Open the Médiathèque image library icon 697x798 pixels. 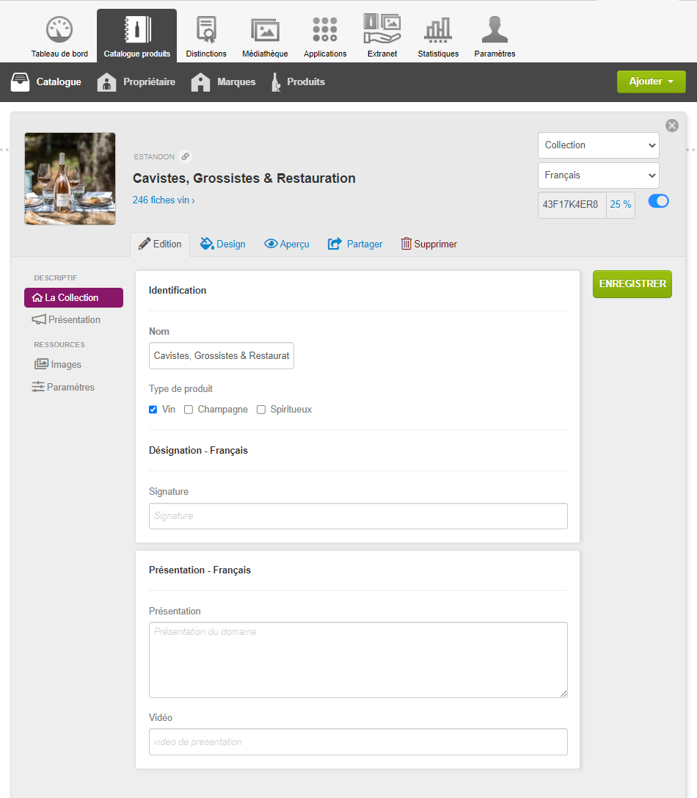[265, 29]
